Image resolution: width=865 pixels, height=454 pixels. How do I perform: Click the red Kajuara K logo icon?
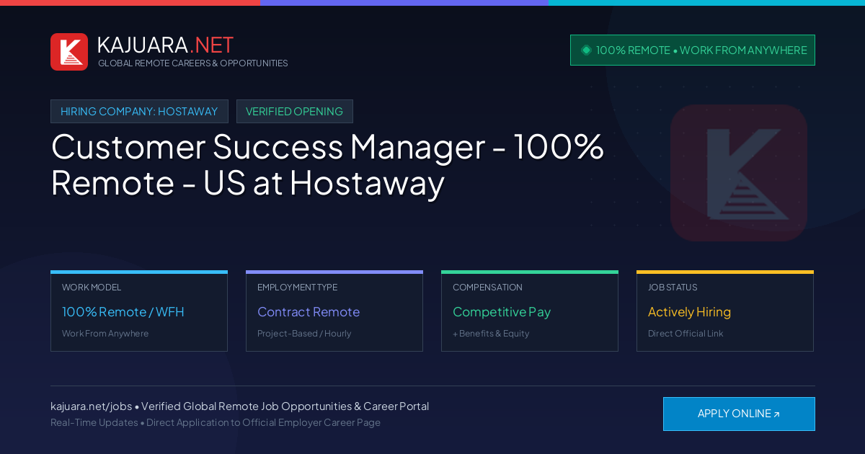[69, 52]
